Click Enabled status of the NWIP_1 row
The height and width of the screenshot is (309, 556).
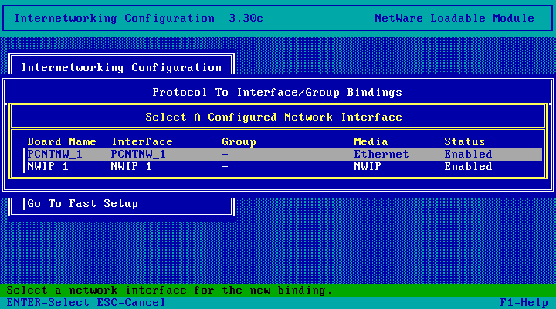[x=468, y=167]
